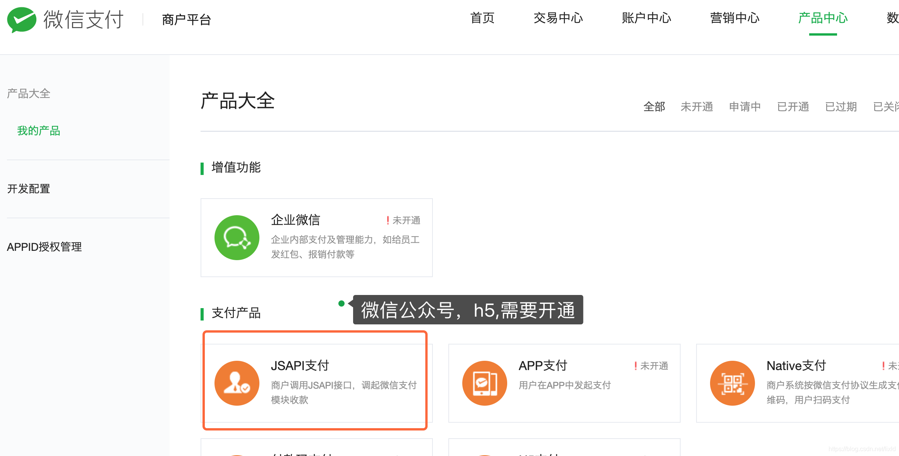
Task: Select the 产品中心 navigation tab
Action: pyautogui.click(x=823, y=18)
